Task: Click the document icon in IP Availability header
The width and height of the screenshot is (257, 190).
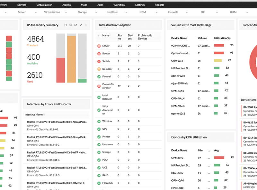Action: click(71, 25)
